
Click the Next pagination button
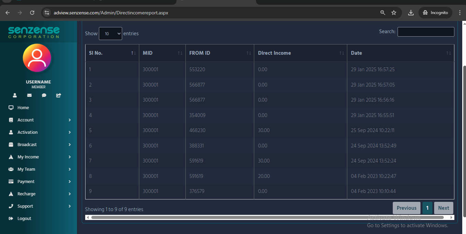[x=443, y=208]
